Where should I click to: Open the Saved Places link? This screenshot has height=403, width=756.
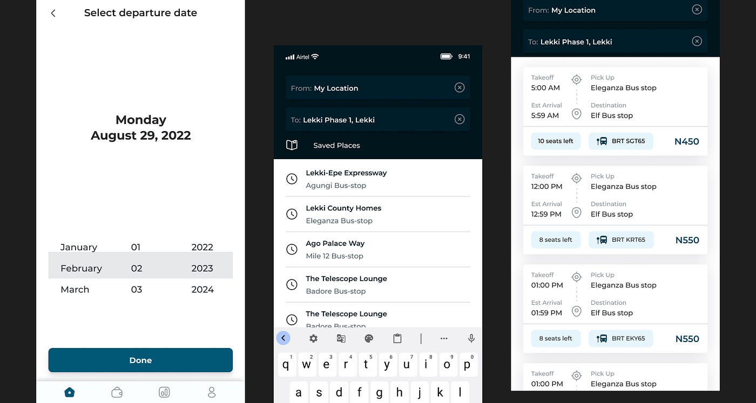pyautogui.click(x=336, y=145)
